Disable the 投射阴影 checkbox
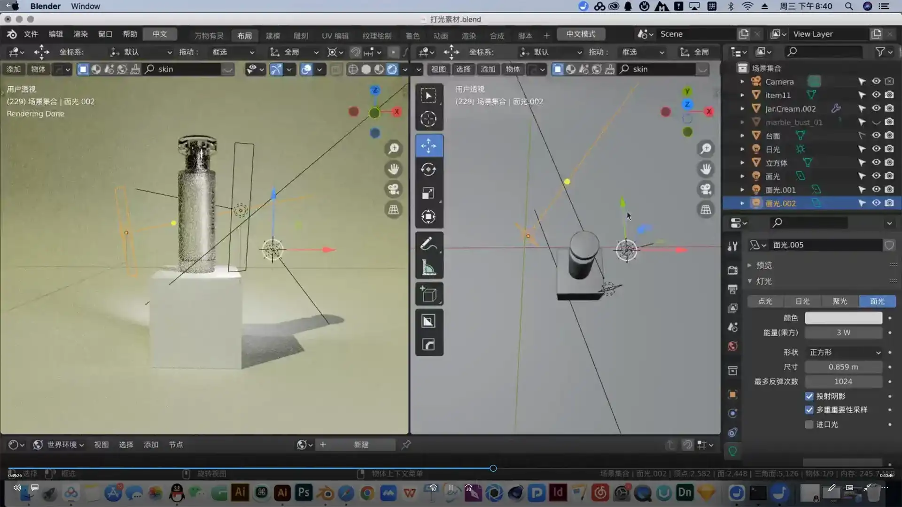902x507 pixels. coord(809,396)
